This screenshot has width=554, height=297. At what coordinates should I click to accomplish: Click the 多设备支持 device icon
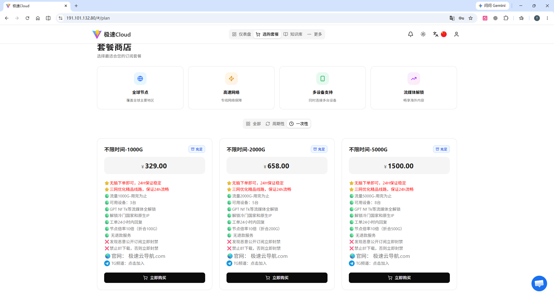tap(323, 79)
